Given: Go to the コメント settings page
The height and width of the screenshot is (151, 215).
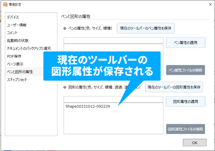Looking at the screenshot, I should click(12, 33).
